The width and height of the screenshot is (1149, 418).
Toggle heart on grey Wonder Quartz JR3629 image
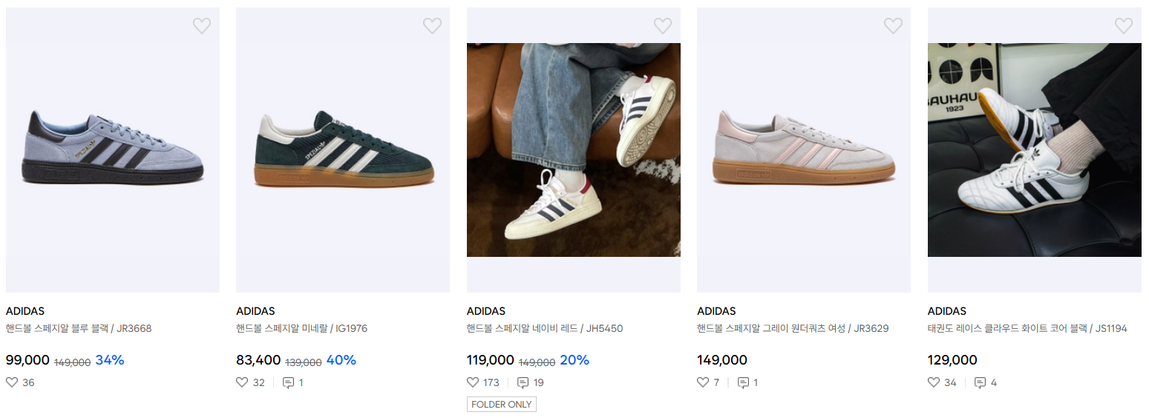pos(893,26)
